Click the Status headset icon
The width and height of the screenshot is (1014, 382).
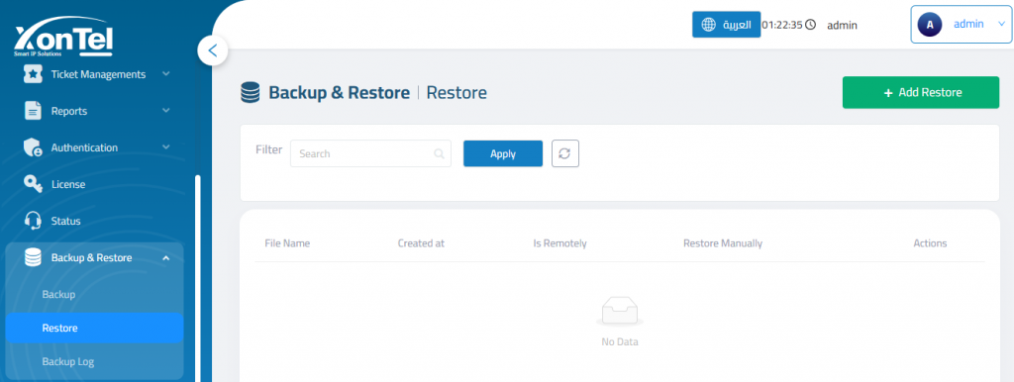[x=33, y=221]
